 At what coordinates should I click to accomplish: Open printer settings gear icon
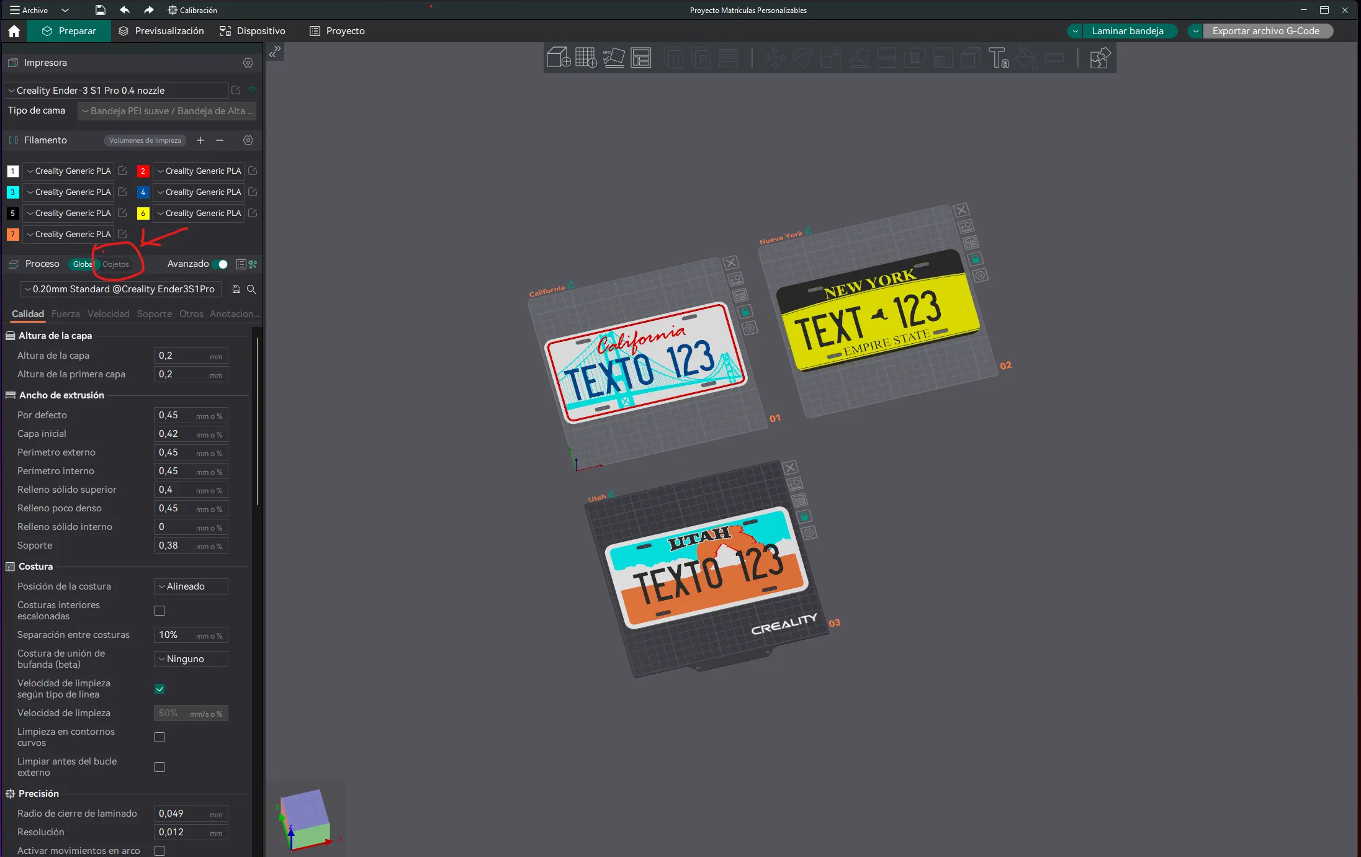point(248,63)
